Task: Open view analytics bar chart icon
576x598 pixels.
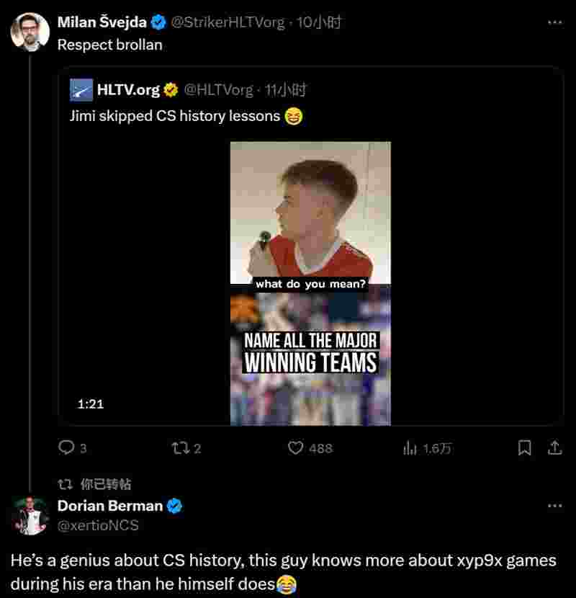Action: pos(410,448)
